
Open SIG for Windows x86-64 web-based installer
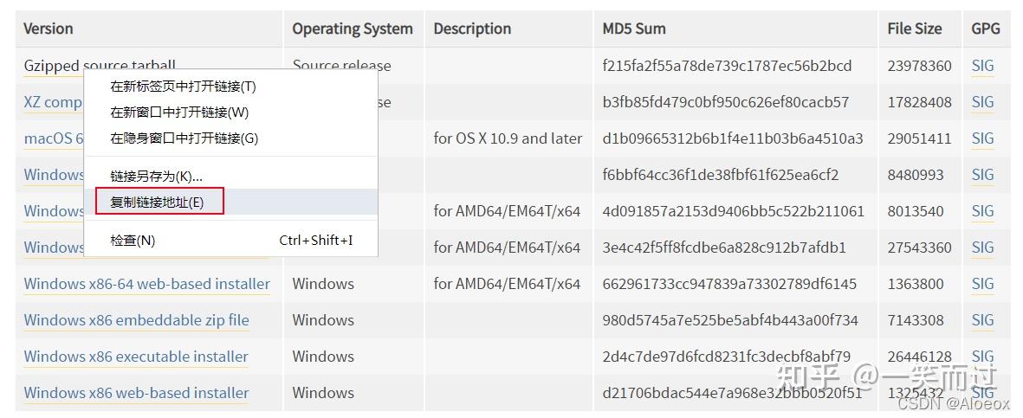click(982, 284)
